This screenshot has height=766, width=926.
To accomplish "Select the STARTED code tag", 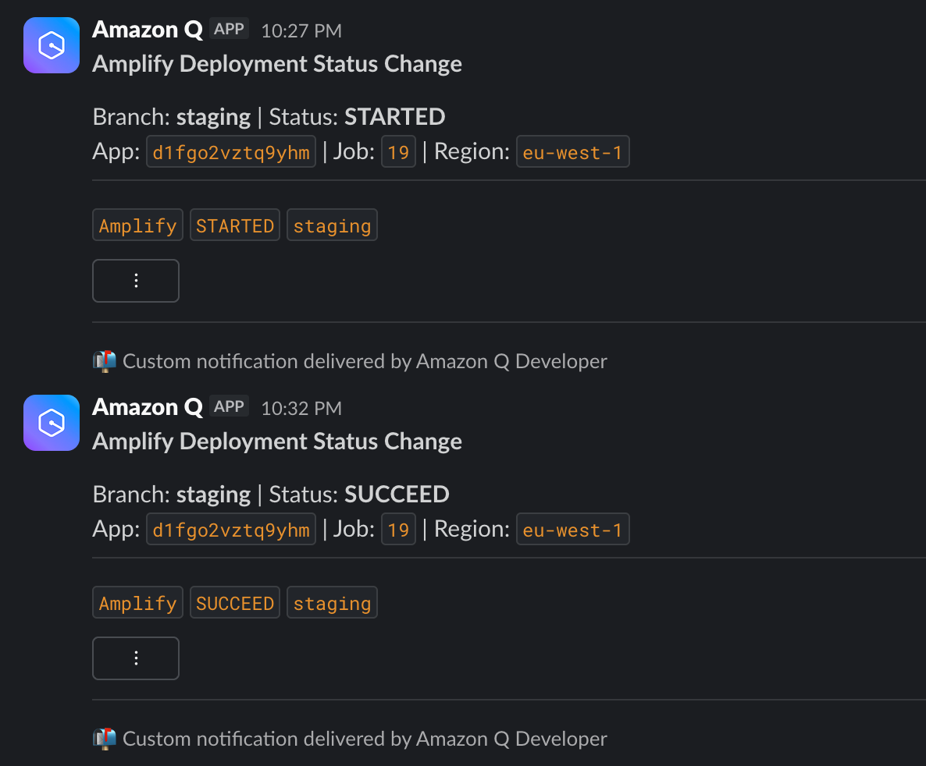I will pyautogui.click(x=235, y=225).
